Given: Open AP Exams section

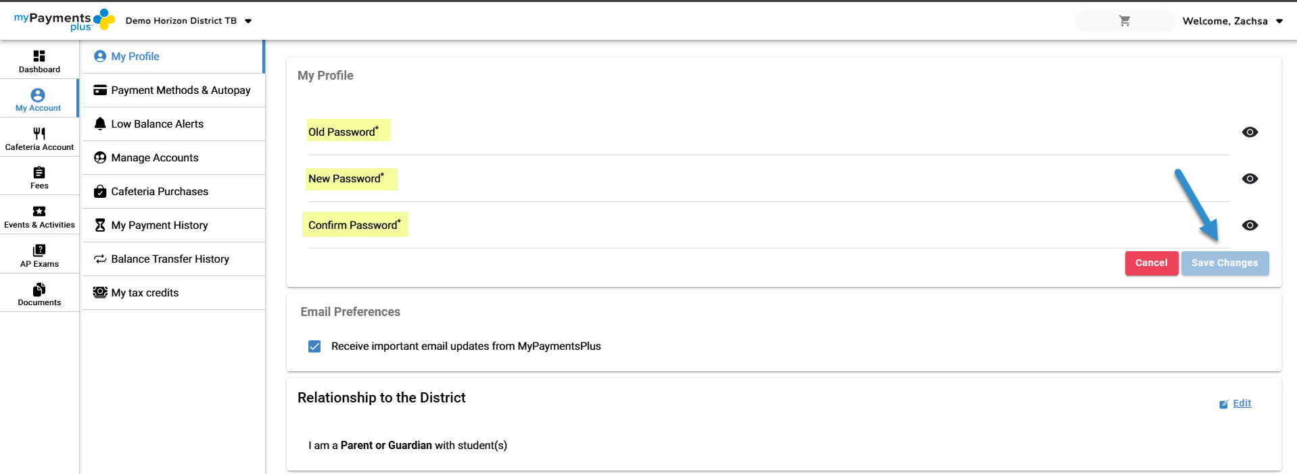Looking at the screenshot, I should click(x=39, y=255).
